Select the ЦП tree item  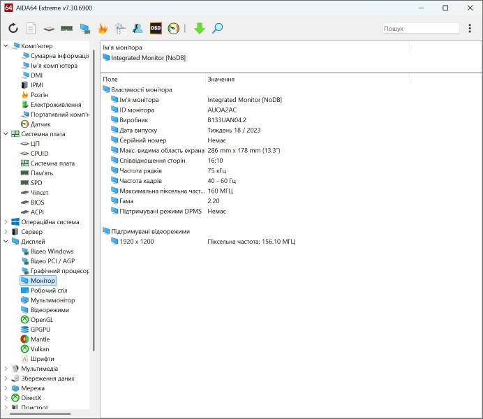(x=30, y=144)
